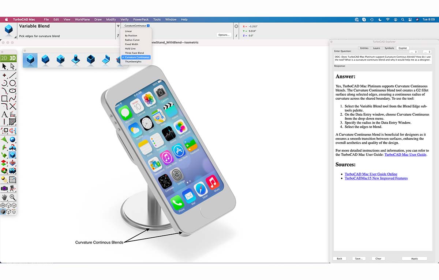Switch to the Layers tab in TurboCAD Explorer

tap(376, 48)
